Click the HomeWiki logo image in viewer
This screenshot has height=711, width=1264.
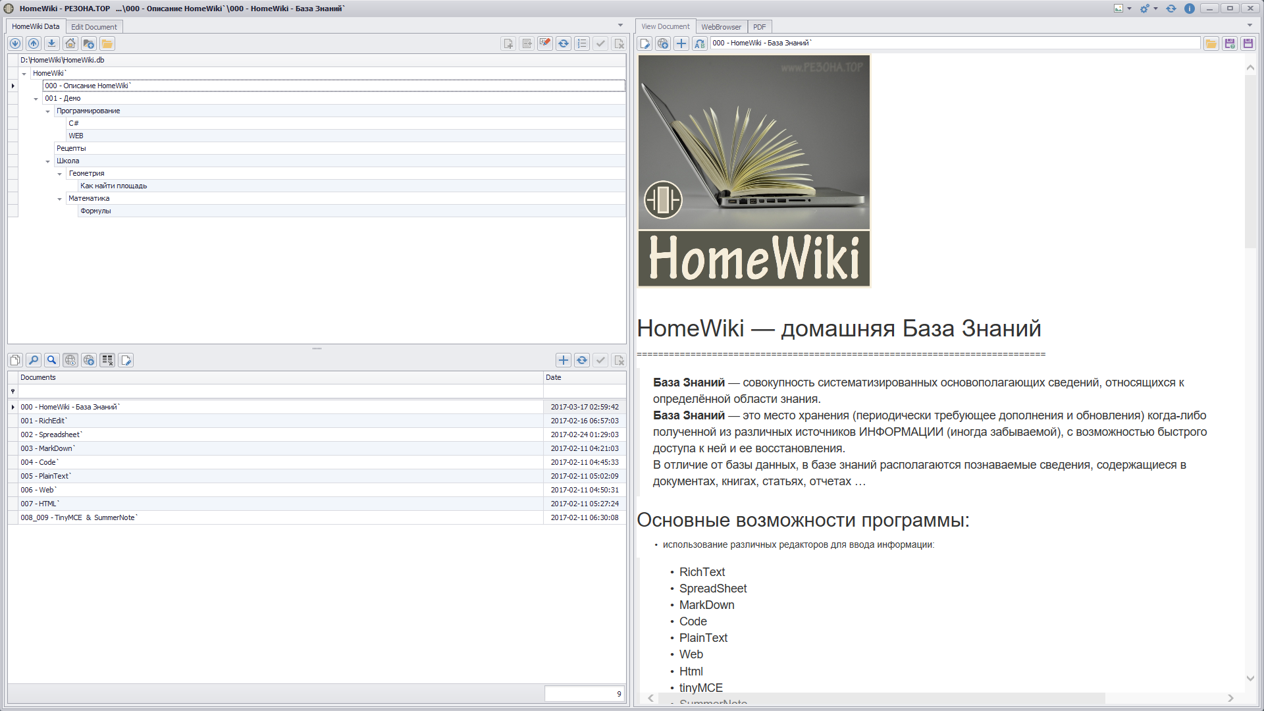point(754,171)
